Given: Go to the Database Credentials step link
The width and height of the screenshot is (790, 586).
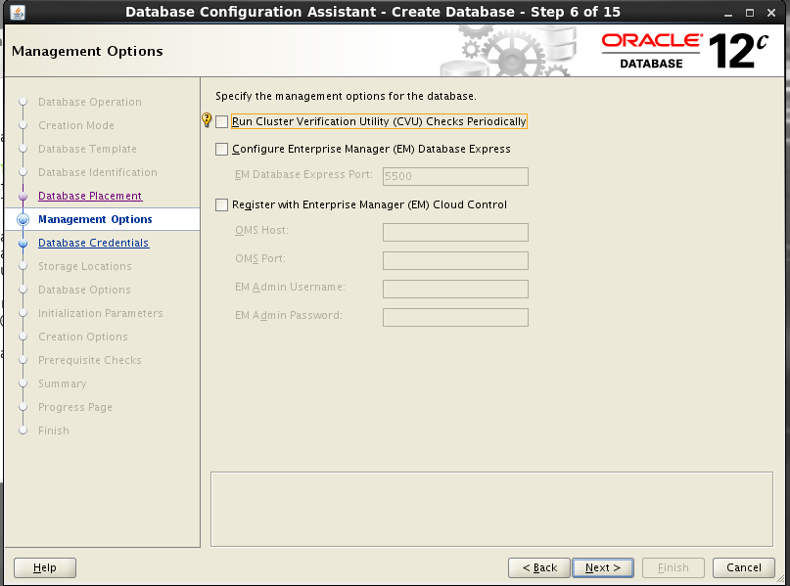Looking at the screenshot, I should point(94,243).
